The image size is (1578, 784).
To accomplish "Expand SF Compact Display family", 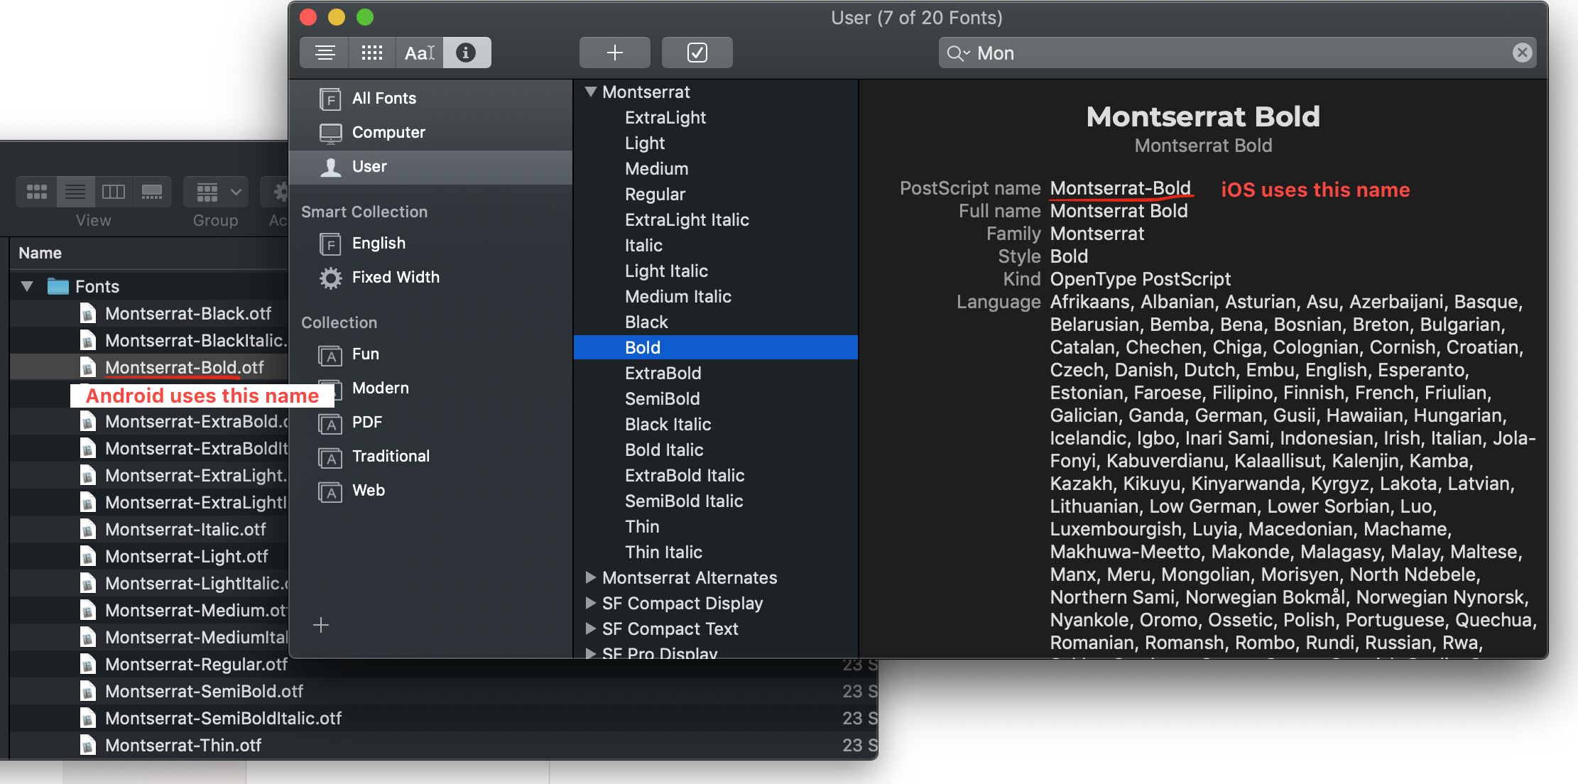I will (x=590, y=603).
